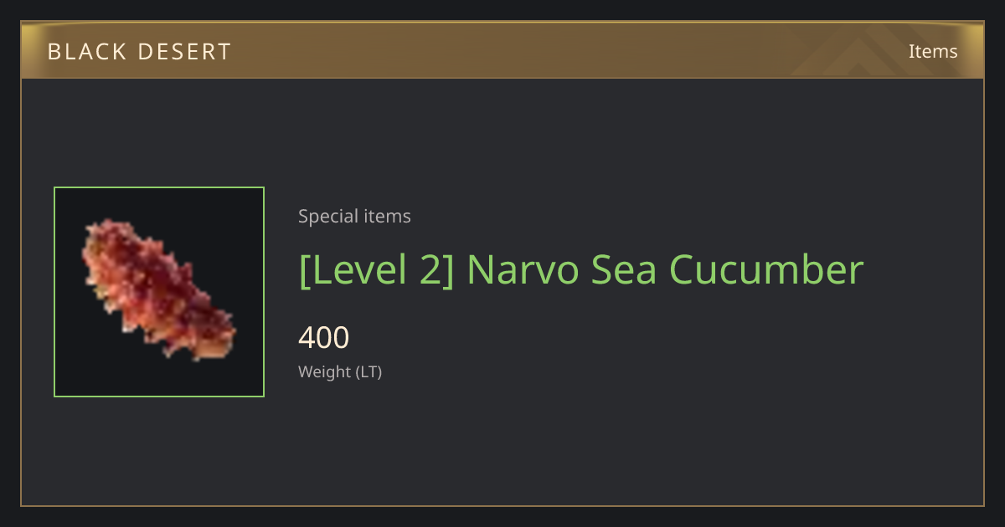Click the BLACK DESERT header title
Image resolution: width=1005 pixels, height=527 pixels.
tap(139, 52)
